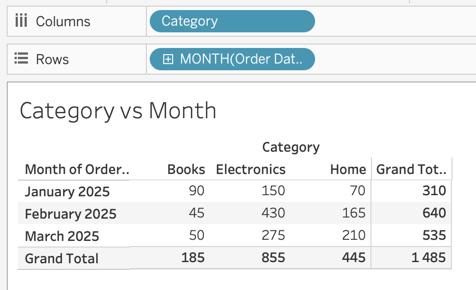The image size is (476, 290).
Task: Click the Grand Total column header
Action: (412, 170)
